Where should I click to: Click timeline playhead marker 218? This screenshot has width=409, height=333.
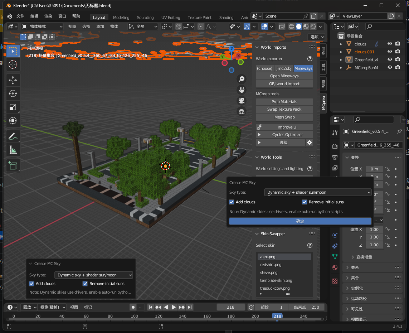pyautogui.click(x=277, y=316)
